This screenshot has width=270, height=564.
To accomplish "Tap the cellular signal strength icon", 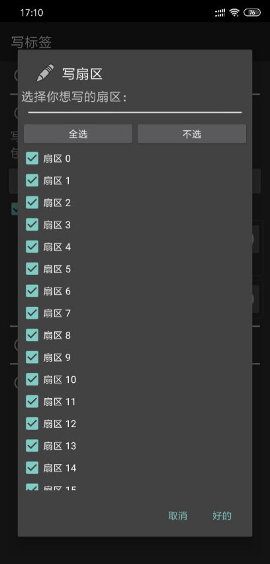I will 220,13.
